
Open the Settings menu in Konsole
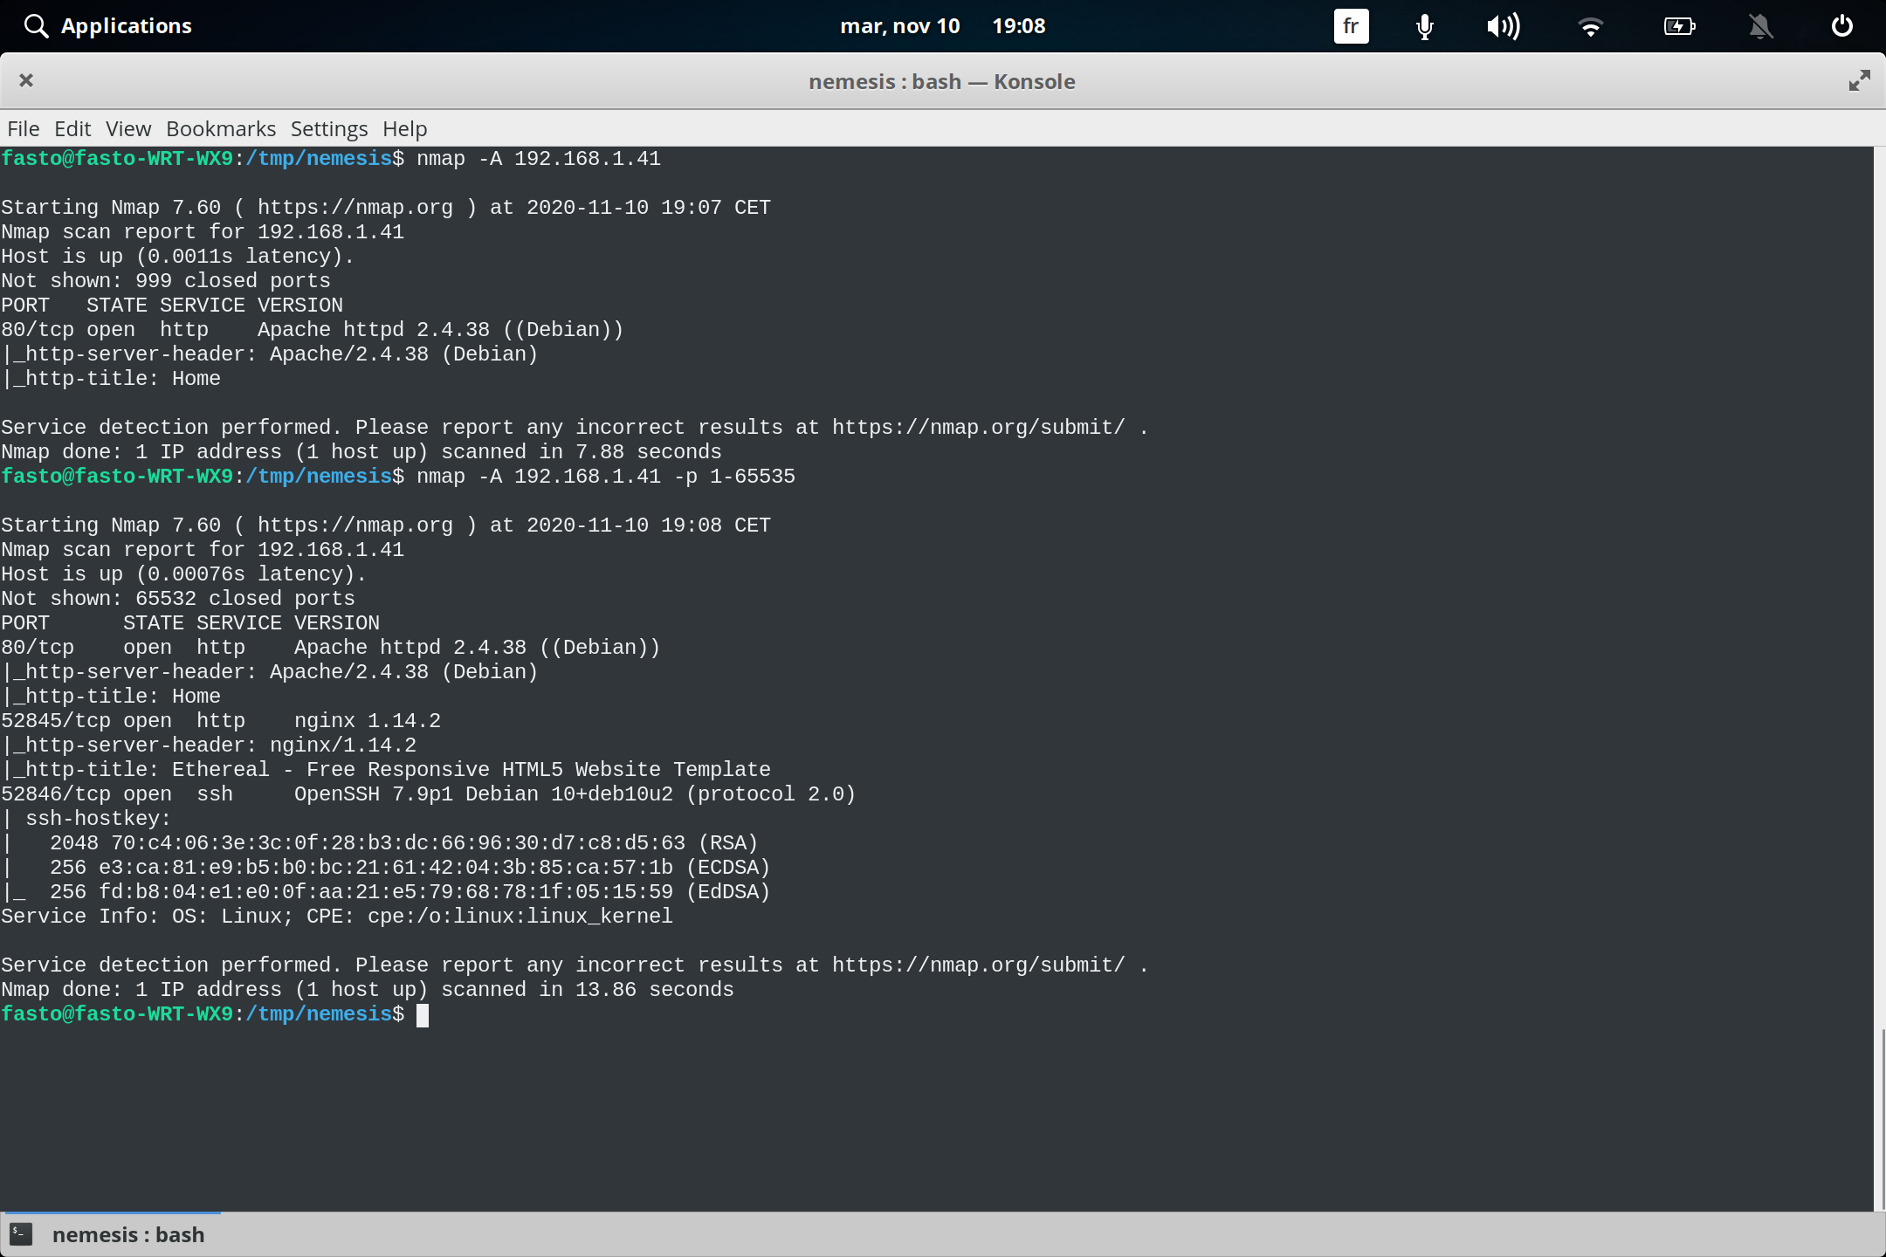[x=328, y=128]
